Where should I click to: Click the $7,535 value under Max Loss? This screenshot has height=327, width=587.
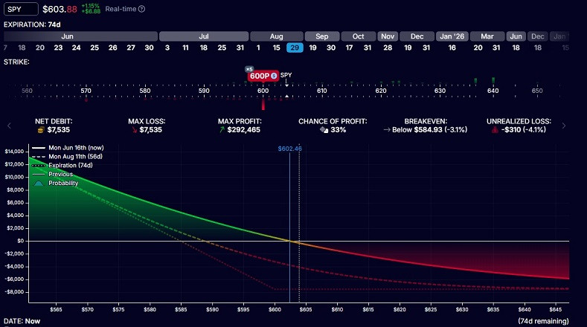[x=150, y=130]
